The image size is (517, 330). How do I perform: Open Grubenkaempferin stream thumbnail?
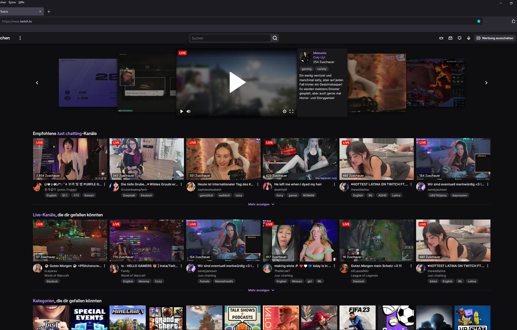(147, 159)
